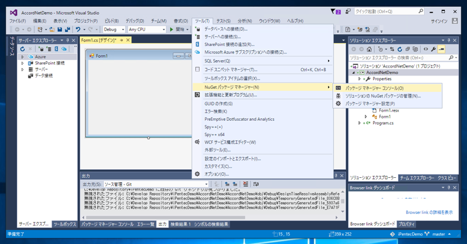Expand the Properties node in Solution Explorer
This screenshot has width=467, height=244.
tap(359, 79)
